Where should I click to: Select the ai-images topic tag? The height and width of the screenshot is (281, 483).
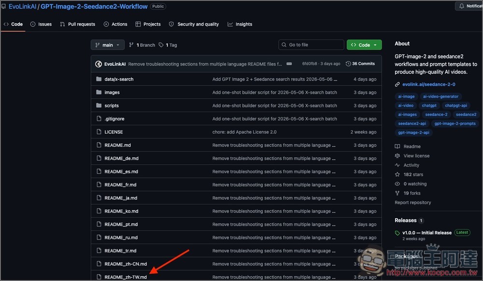pyautogui.click(x=407, y=114)
